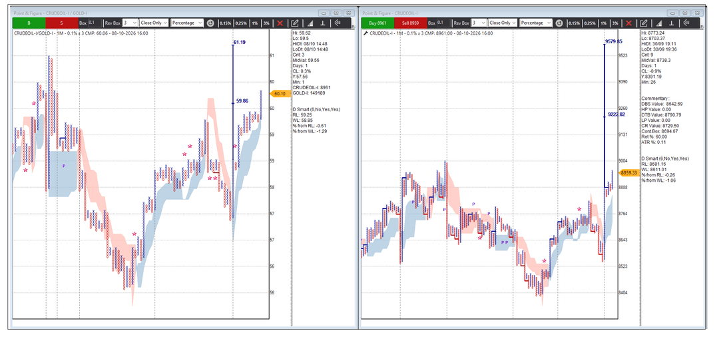
Task: Select triangle angle tool in CRUDEOIL-I/GOLD-I toolbar
Action: (x=310, y=23)
